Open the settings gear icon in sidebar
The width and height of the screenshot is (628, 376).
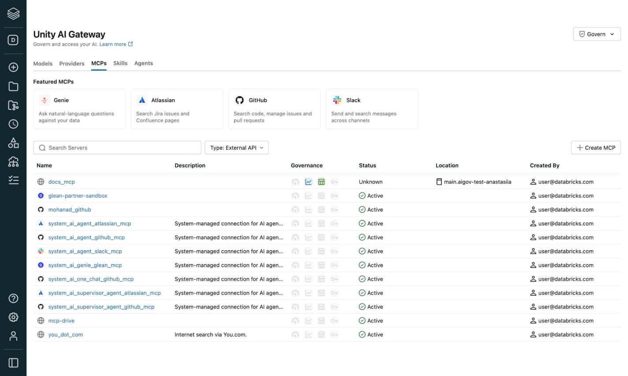point(13,317)
